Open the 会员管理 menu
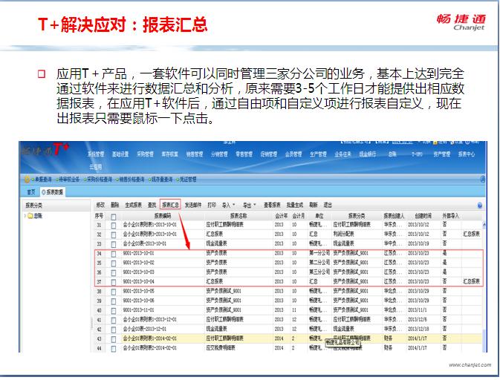Image resolution: width=500 pixels, height=380 pixels. click(293, 154)
